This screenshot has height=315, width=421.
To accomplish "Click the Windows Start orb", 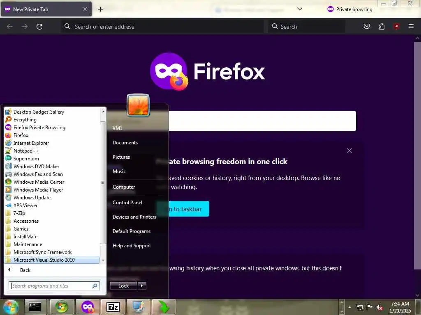I will click(x=11, y=307).
